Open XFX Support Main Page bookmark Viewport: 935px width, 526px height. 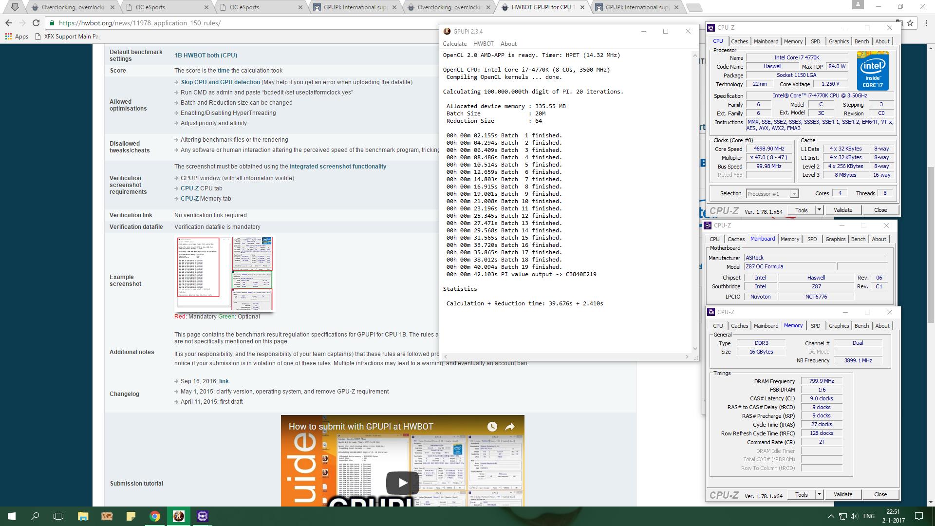point(68,37)
